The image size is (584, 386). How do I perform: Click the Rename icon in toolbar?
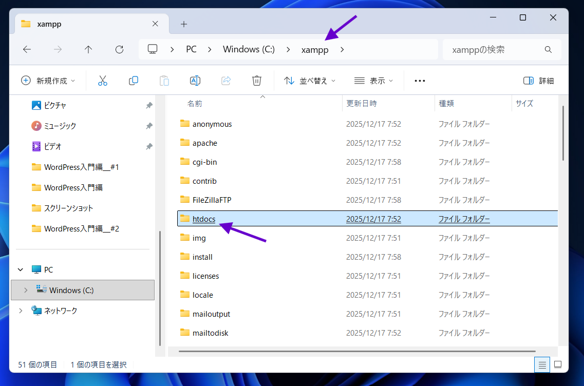coord(195,81)
